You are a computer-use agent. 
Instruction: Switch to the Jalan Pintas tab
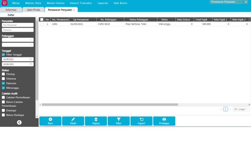click(x=33, y=10)
